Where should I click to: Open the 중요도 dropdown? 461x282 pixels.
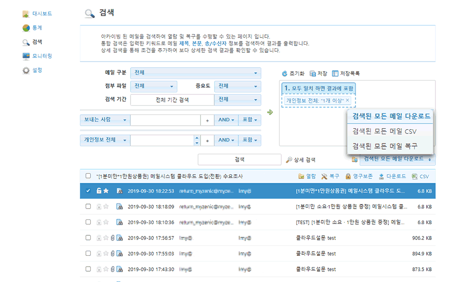pyautogui.click(x=237, y=86)
